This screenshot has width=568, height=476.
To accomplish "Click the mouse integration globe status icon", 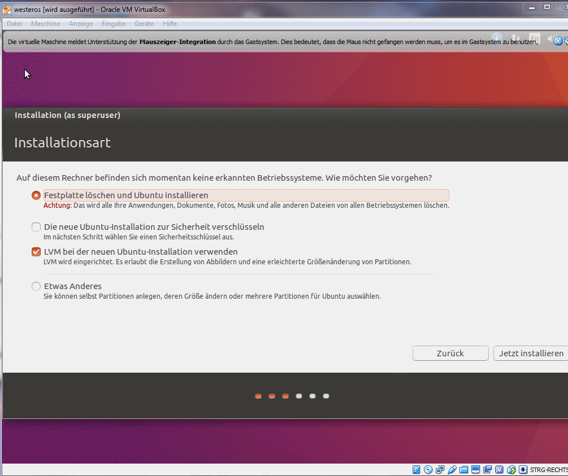I will pyautogui.click(x=511, y=470).
